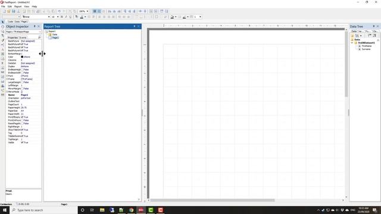Pin the Object Inspector panel
This screenshot has width=381, height=214.
tap(35, 26)
